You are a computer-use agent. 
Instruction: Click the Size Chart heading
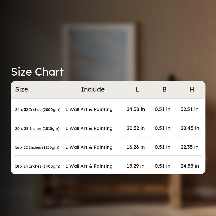click(x=37, y=72)
